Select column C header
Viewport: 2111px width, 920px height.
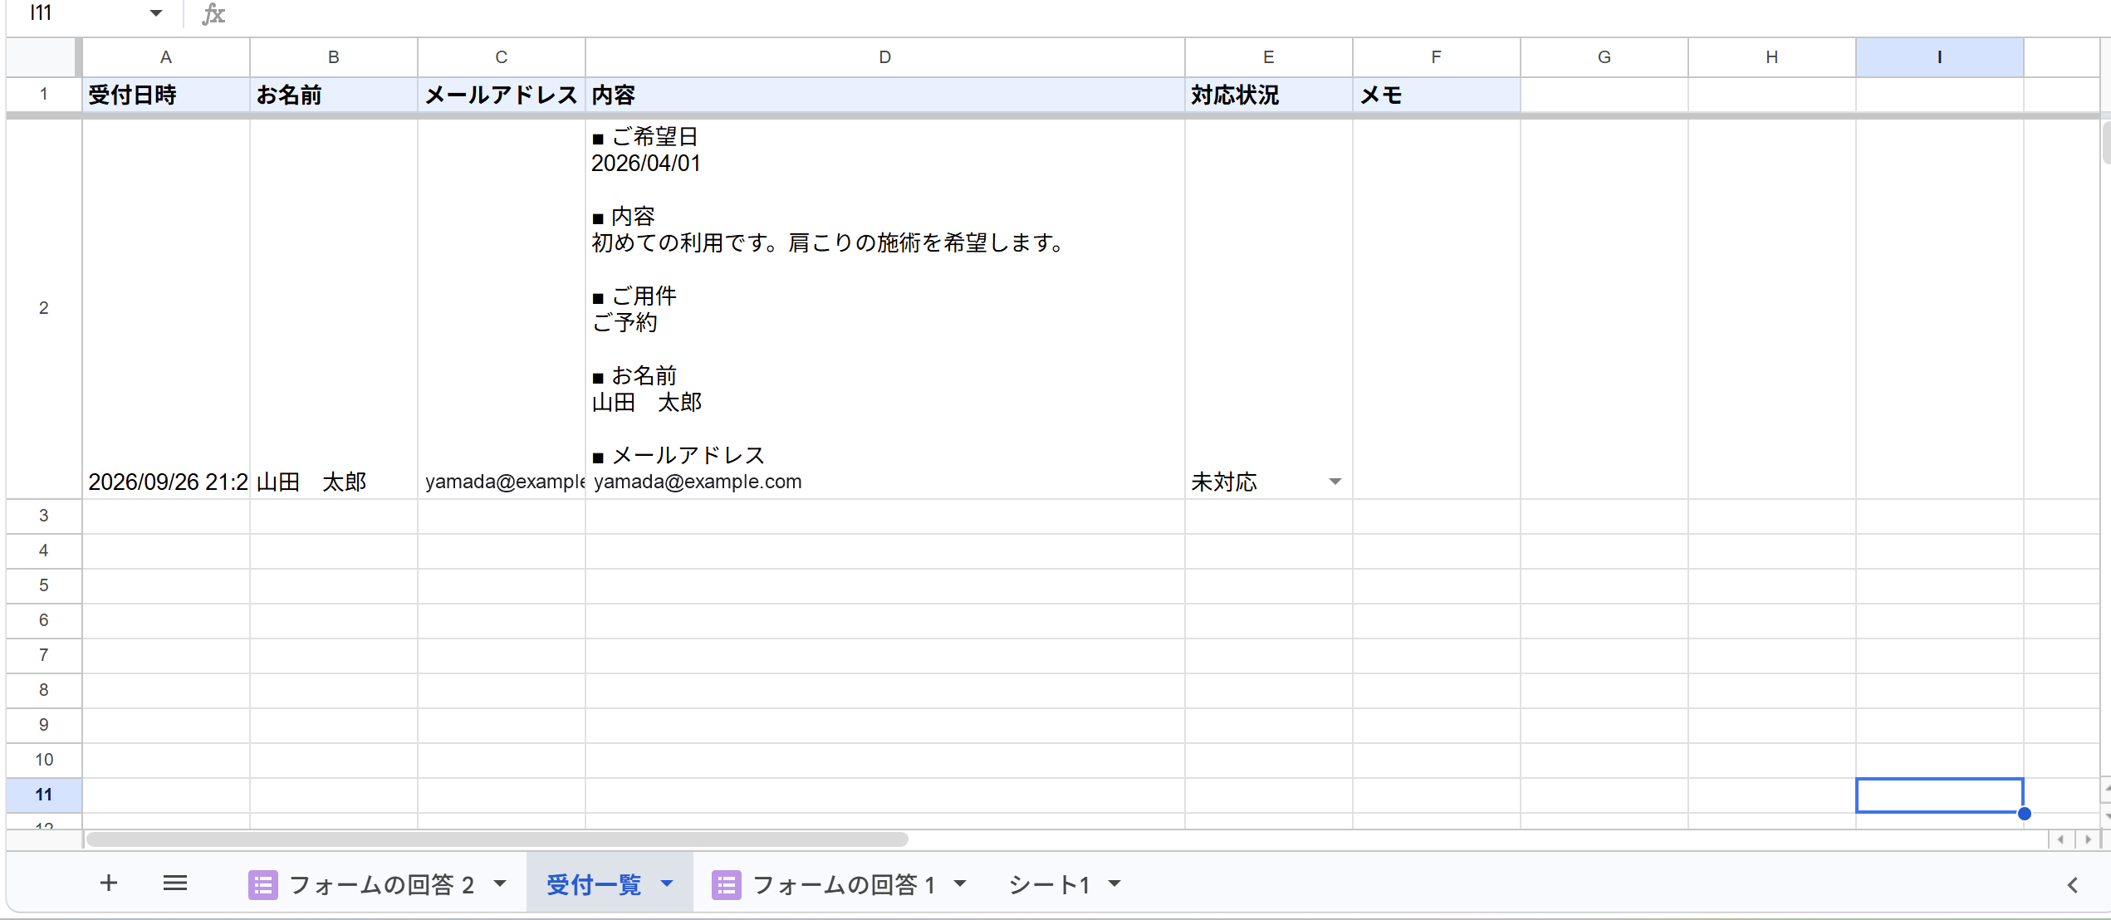click(x=502, y=57)
